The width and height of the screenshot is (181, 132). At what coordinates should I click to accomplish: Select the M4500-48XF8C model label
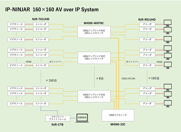(94, 23)
